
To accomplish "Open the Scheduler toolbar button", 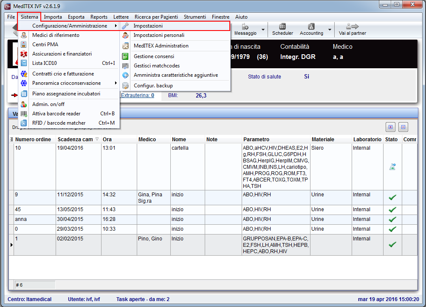I will coord(282,29).
